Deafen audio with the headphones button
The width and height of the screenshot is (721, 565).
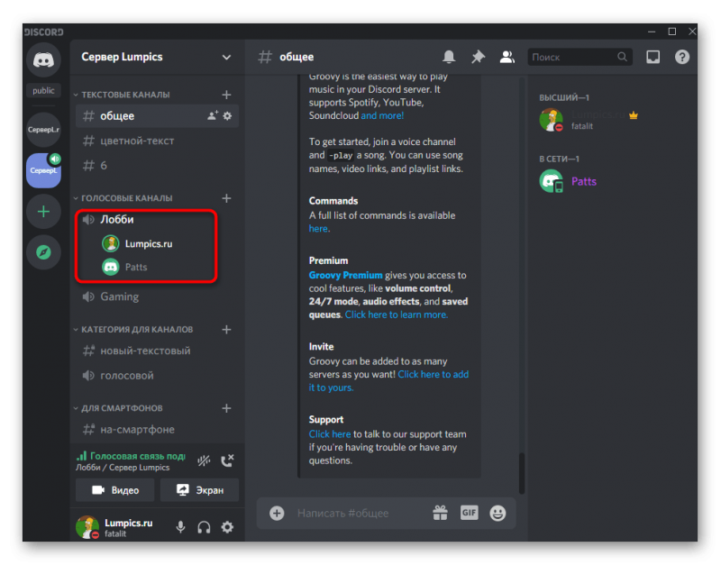click(x=205, y=527)
